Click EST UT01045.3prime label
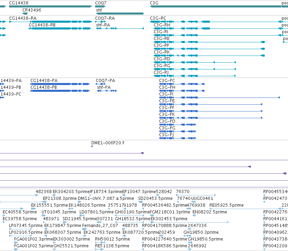Screen dimensions: 288x251 click(x=59, y=212)
